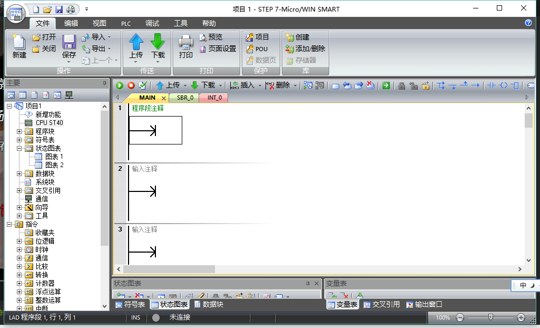Image resolution: width=540 pixels, height=328 pixels.
Task: Expand the 向导 tree node
Action: tap(19, 207)
